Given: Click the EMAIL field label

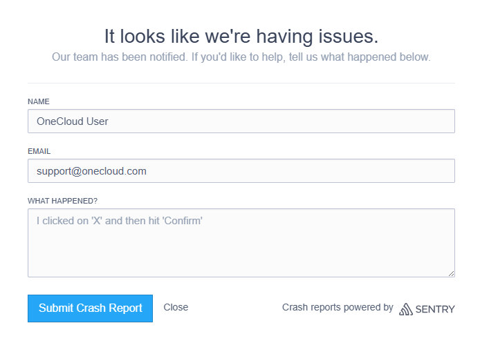Looking at the screenshot, I should 39,151.
